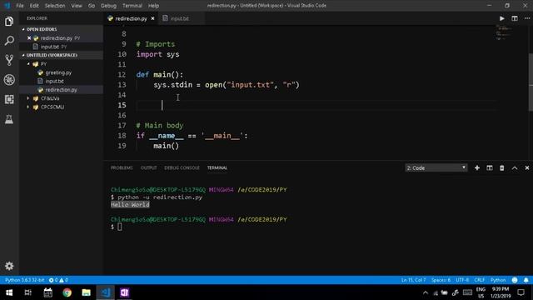
Task: Show hidden system tray icons
Action: click(x=426, y=292)
